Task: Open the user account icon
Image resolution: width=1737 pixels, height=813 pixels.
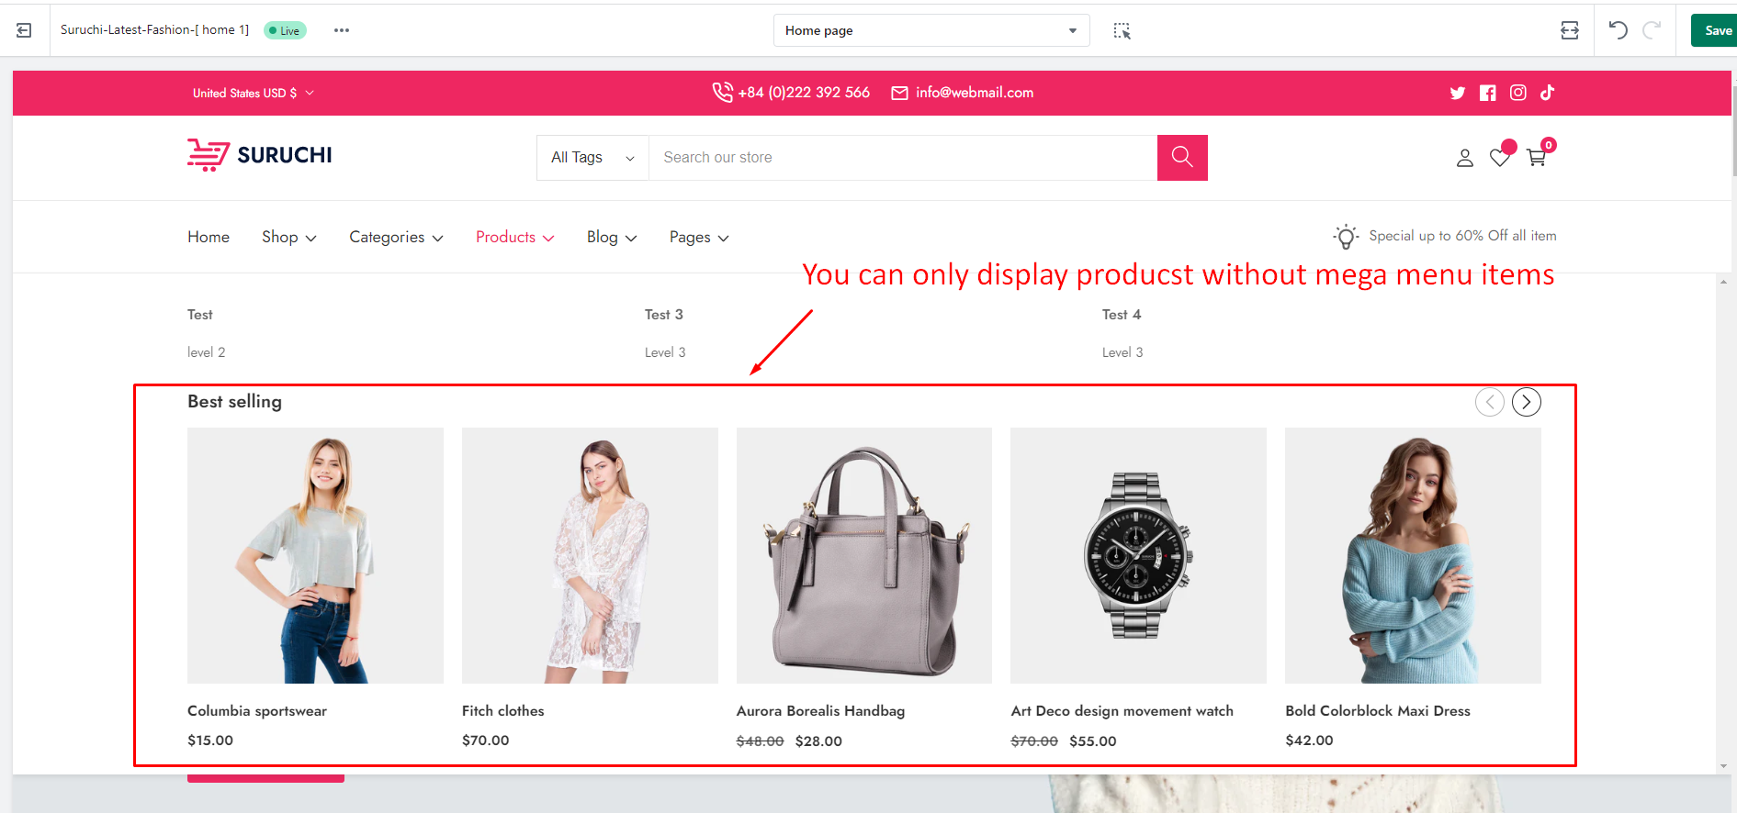Action: [1464, 158]
